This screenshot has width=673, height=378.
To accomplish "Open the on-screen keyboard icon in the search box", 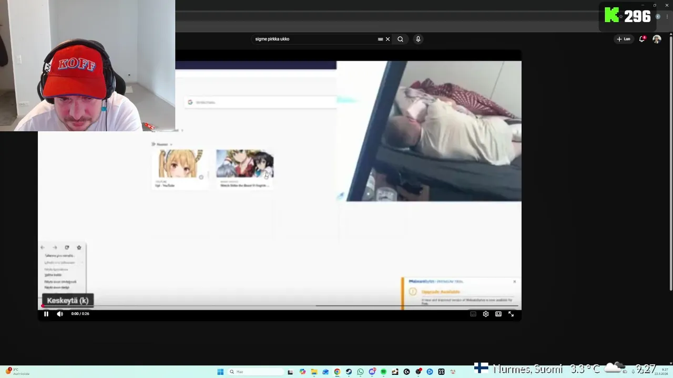I will (x=380, y=39).
